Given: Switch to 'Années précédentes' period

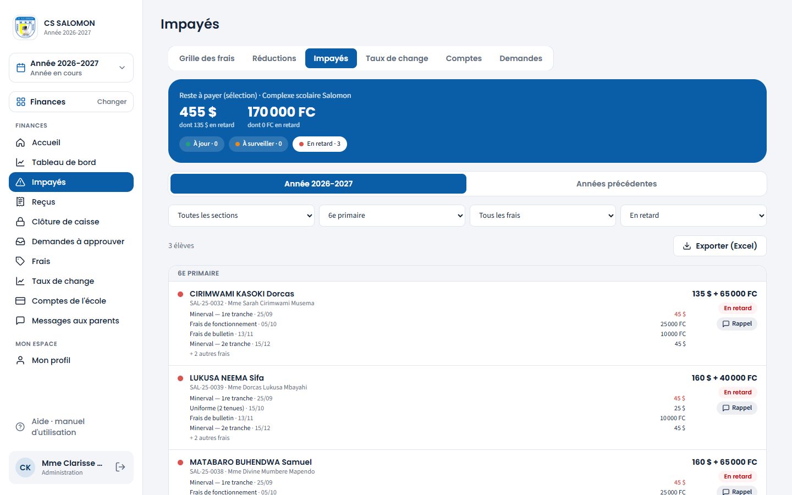Looking at the screenshot, I should 617,184.
